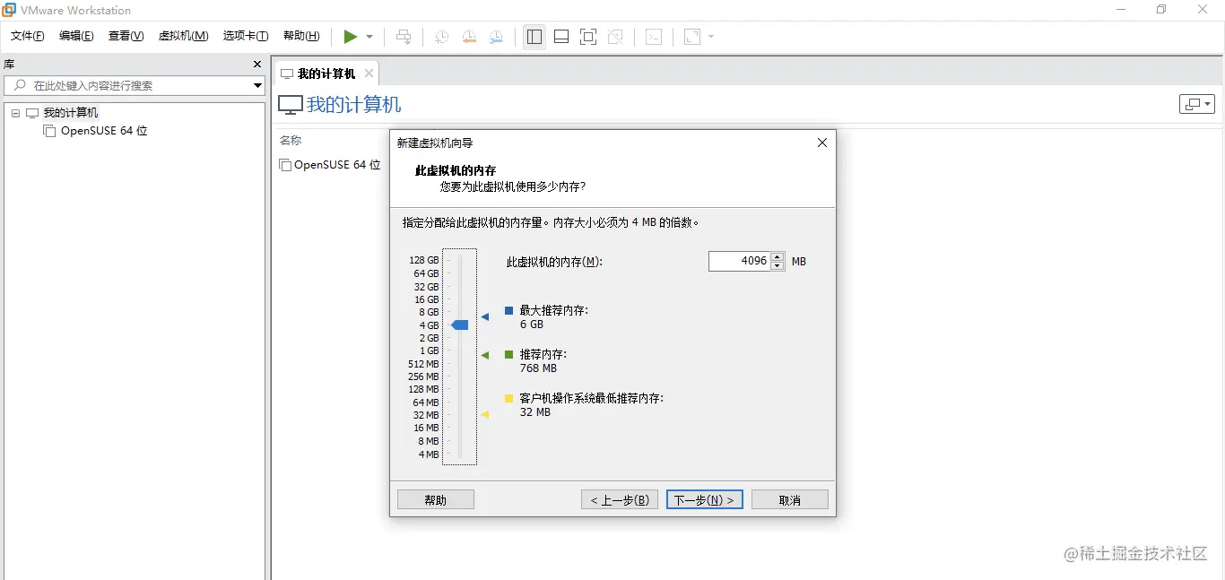Open the snapshot manager wrench icon
This screenshot has width=1225, height=580.
tap(496, 37)
